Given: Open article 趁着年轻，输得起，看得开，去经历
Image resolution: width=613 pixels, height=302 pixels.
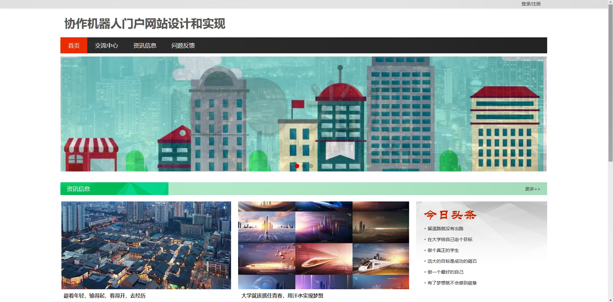Looking at the screenshot, I should coord(105,296).
